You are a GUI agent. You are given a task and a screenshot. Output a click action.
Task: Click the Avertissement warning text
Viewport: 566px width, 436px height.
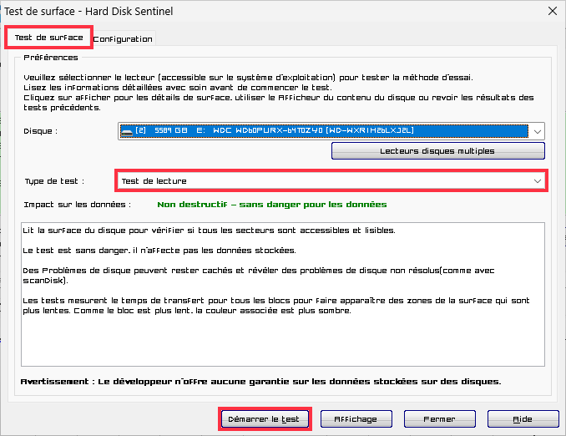coord(260,381)
